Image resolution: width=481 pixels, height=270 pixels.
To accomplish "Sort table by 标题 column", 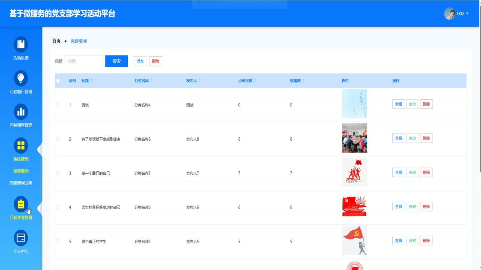I will [x=92, y=81].
